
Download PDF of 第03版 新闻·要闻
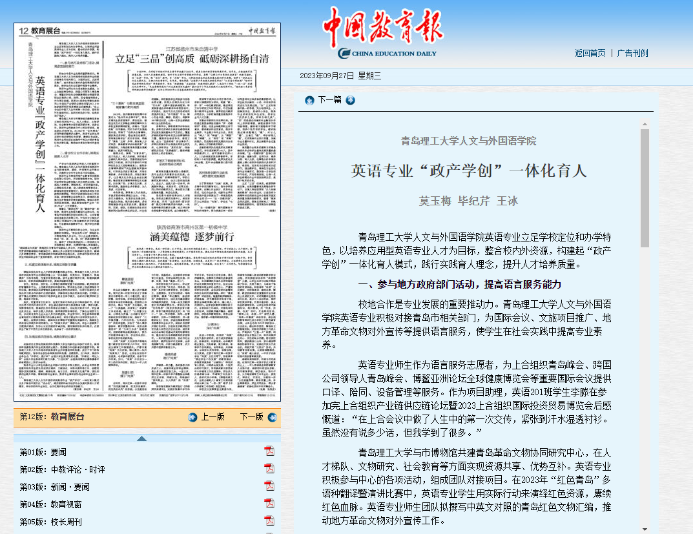269,486
